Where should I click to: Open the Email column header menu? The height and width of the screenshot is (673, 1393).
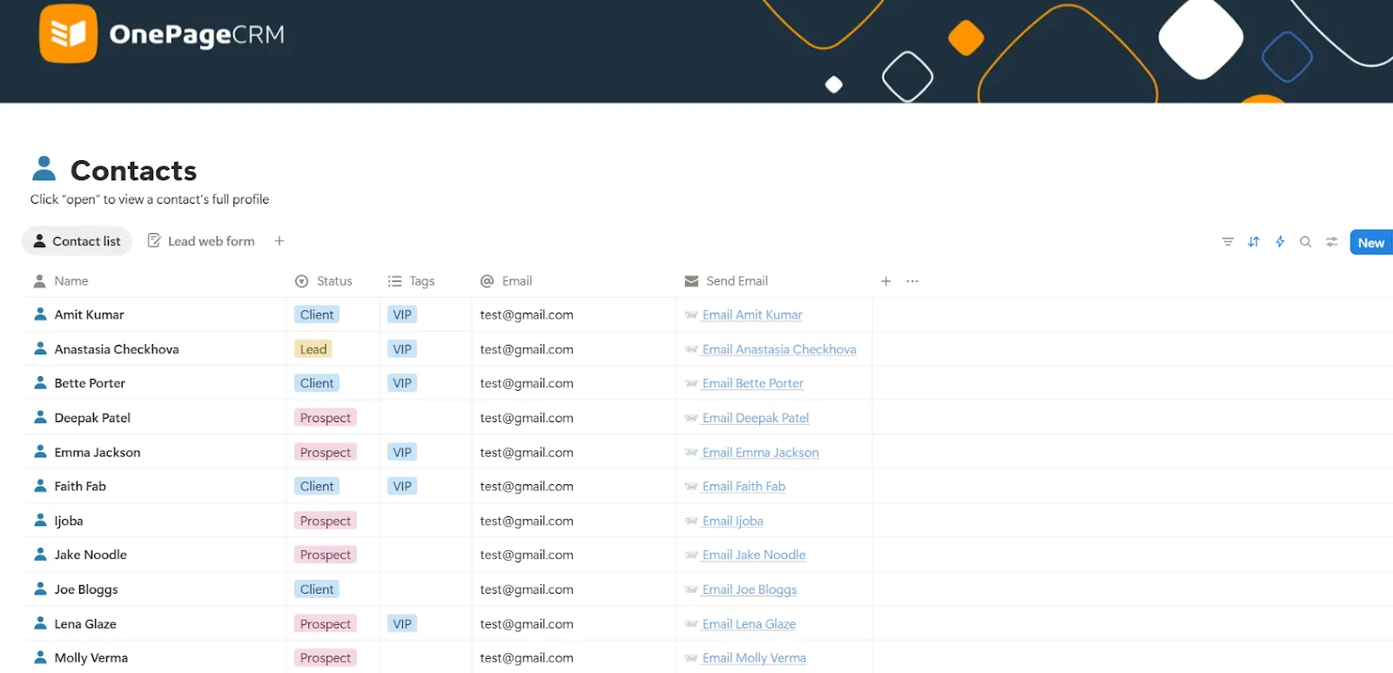click(506, 281)
